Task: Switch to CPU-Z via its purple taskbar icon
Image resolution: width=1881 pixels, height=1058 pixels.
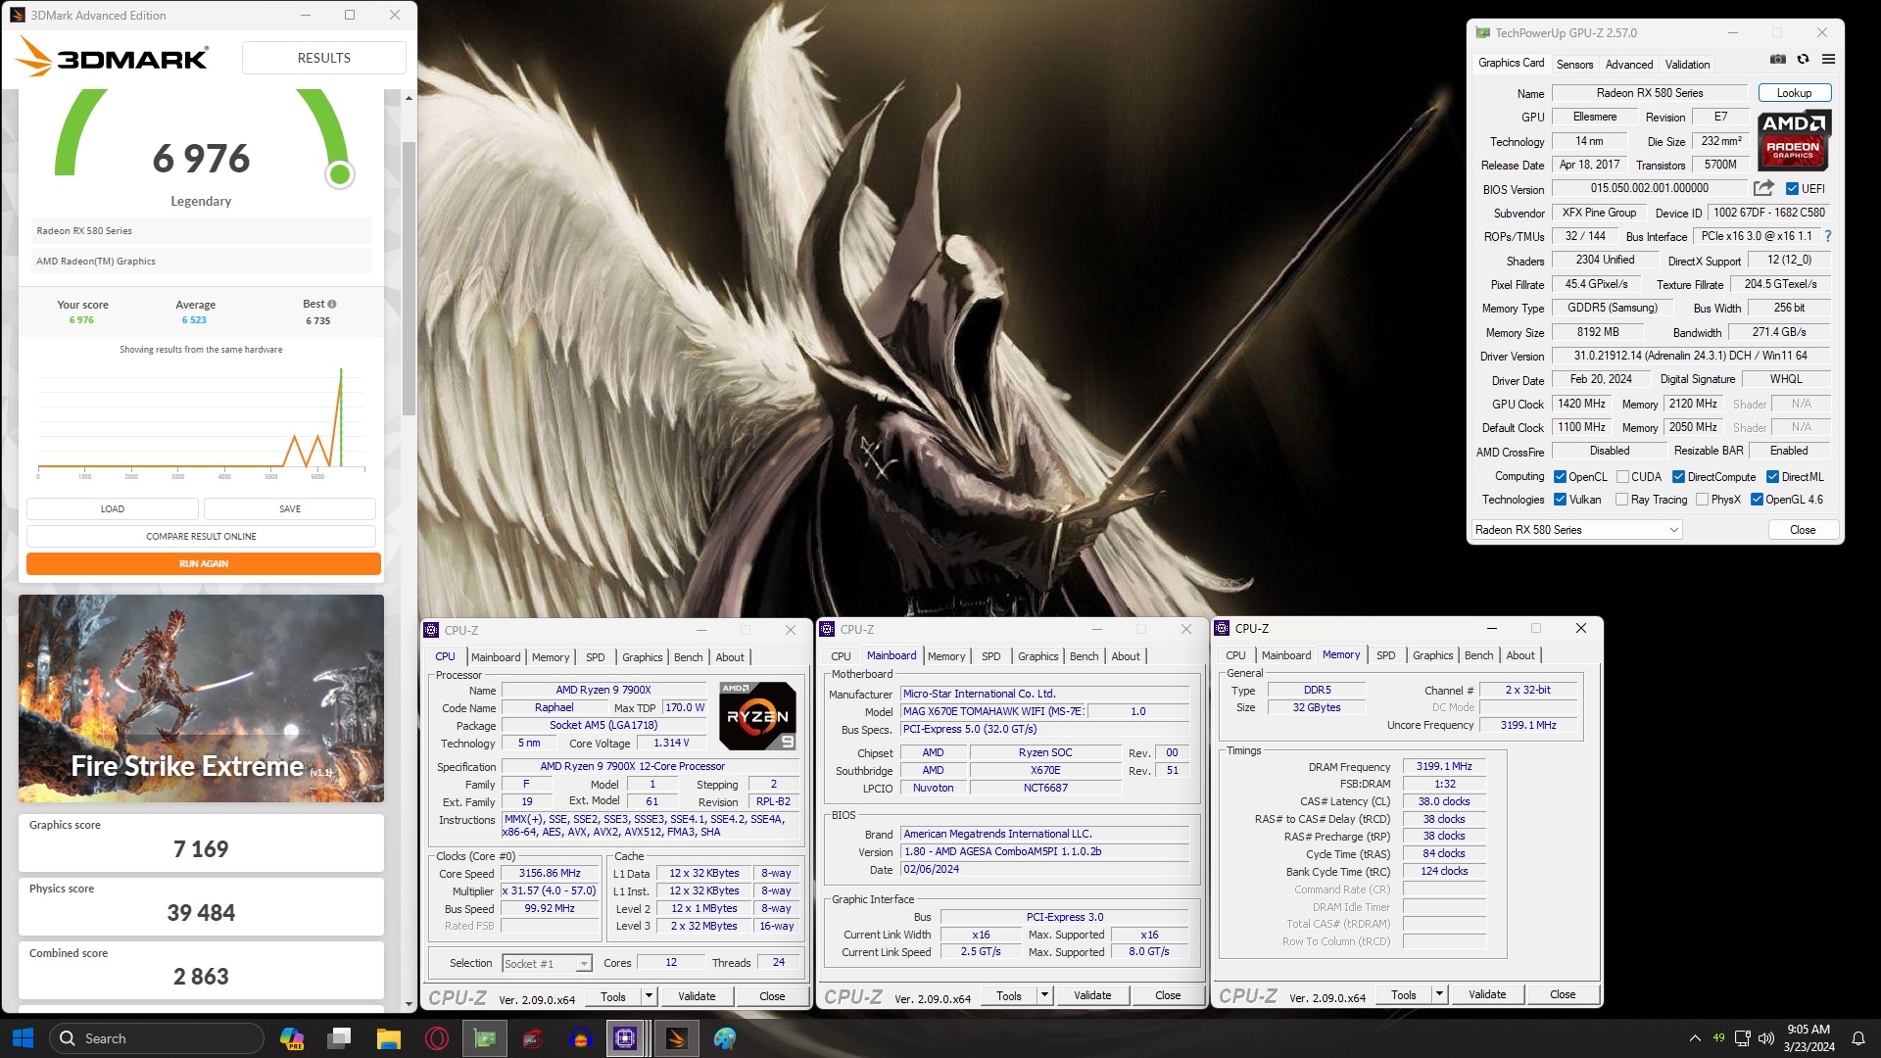Action: tap(625, 1038)
